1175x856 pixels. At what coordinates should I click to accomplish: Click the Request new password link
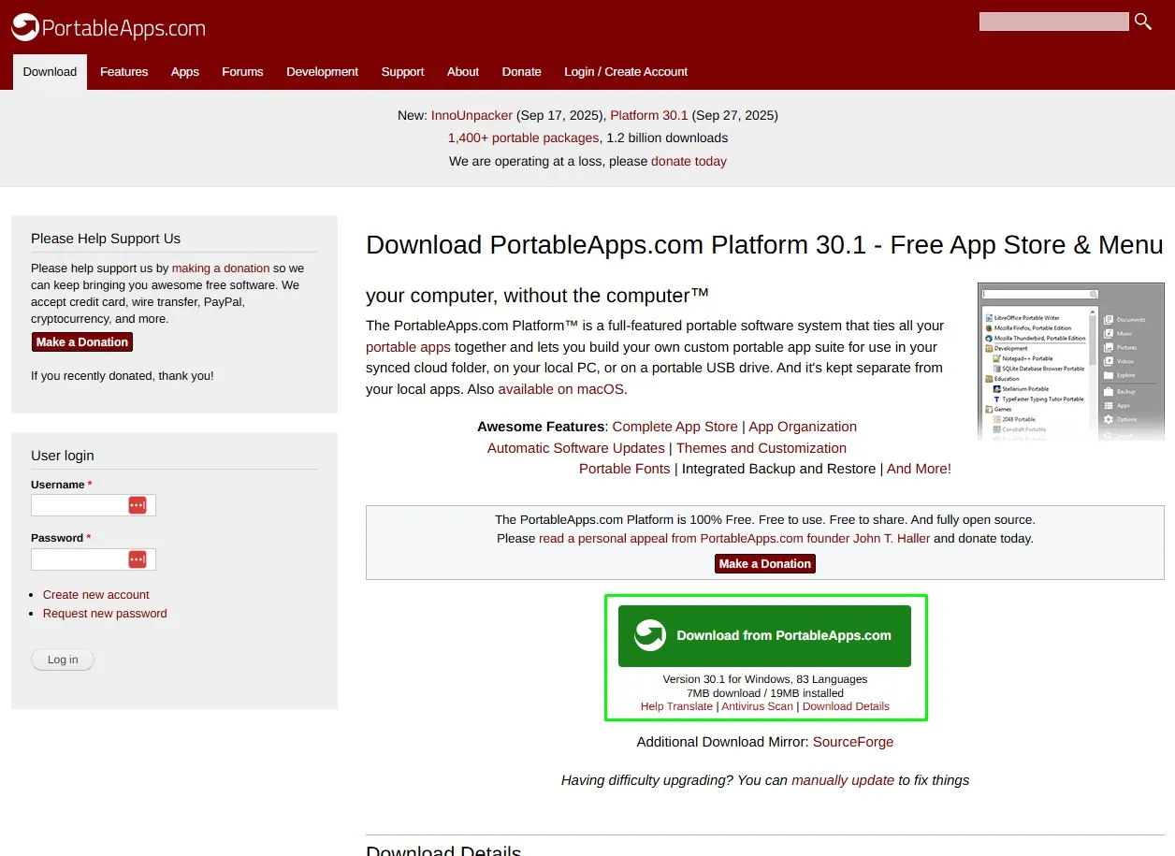pos(105,614)
